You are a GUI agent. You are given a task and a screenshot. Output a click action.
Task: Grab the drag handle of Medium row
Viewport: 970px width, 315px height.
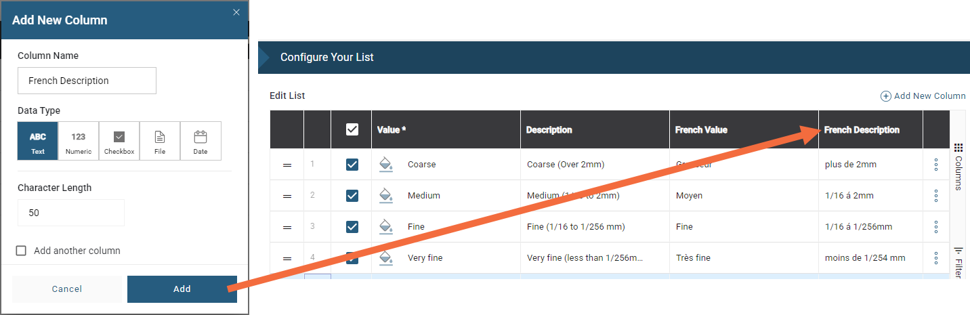coord(287,196)
